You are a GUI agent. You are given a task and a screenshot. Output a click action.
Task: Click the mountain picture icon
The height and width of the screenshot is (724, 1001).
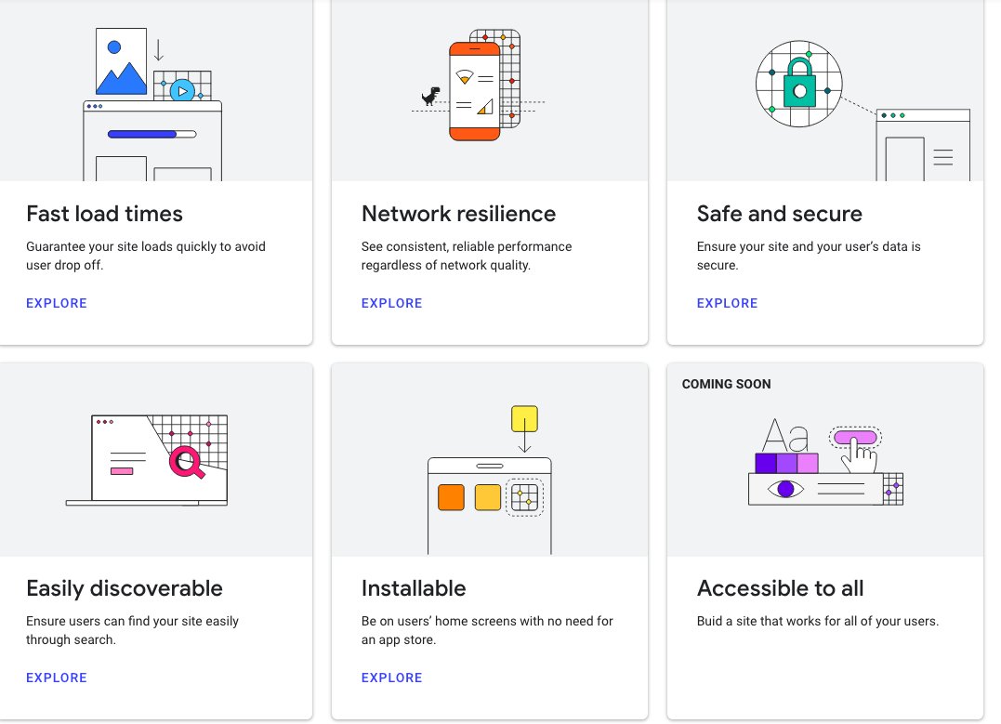122,62
